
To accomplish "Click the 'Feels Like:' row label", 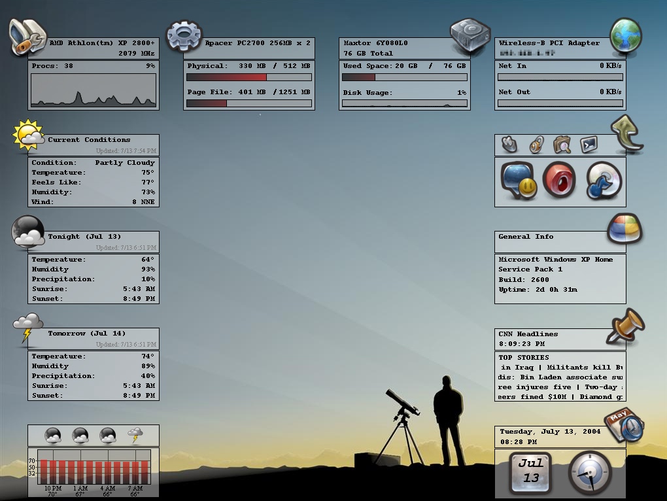I will (x=56, y=182).
